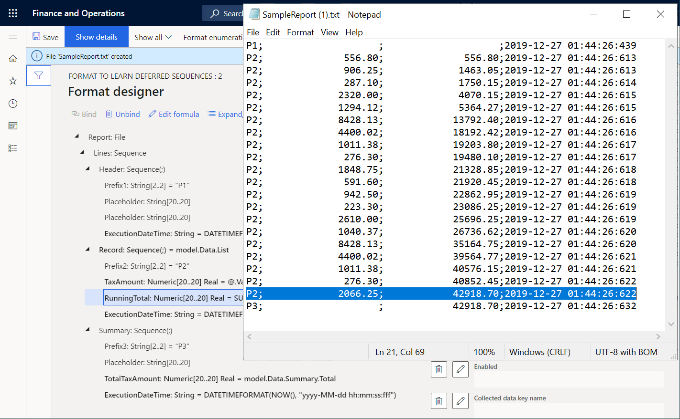Collapse the Header: Sequence node
Viewport: 680px width, 419px height.
(87, 168)
